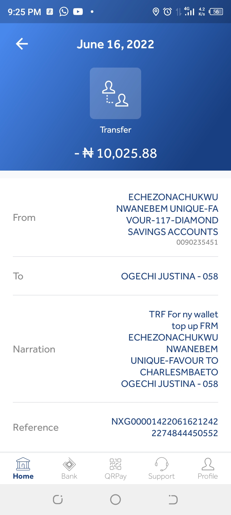
Task: Tap the location pin status icon
Action: (156, 12)
